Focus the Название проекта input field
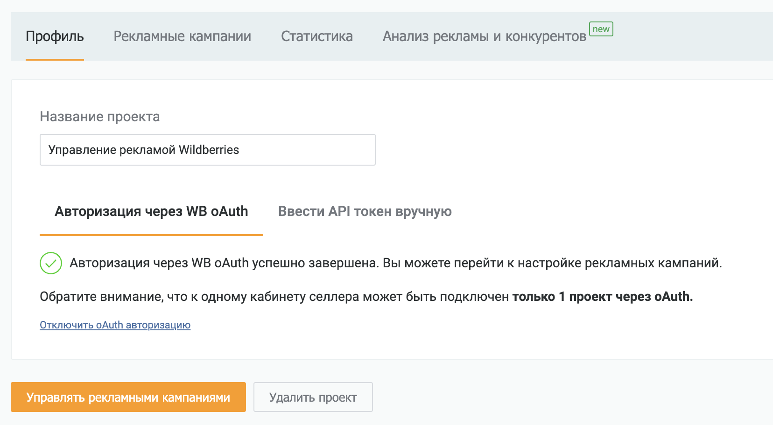The height and width of the screenshot is (425, 773). 208,150
